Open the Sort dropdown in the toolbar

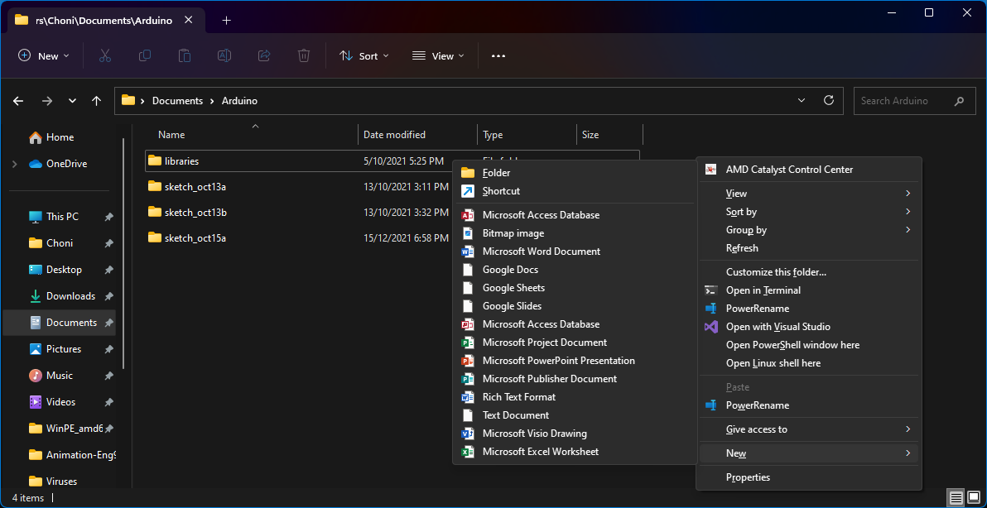364,55
